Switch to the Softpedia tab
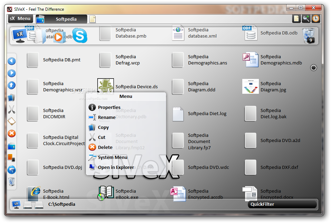The width and height of the screenshot is (331, 223). pyautogui.click(x=61, y=19)
